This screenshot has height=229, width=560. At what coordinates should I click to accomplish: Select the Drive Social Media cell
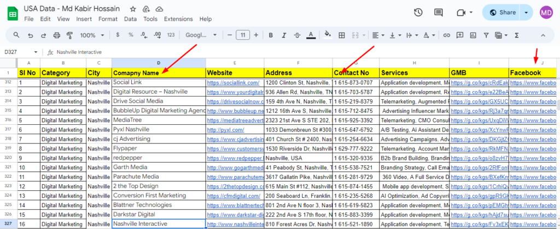click(x=159, y=101)
